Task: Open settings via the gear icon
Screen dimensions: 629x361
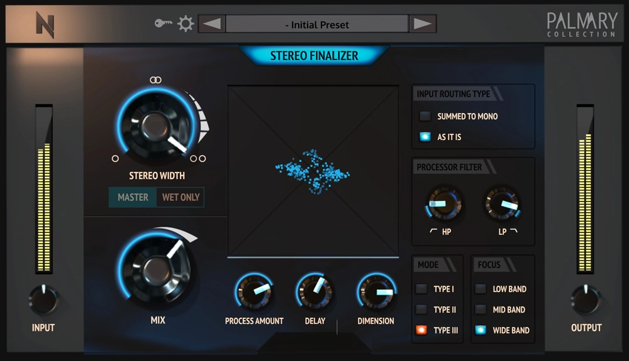Action: click(x=186, y=24)
